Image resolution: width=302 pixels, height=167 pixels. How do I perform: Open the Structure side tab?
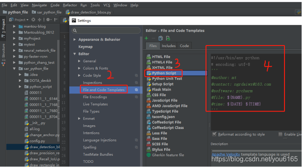pos(3,55)
